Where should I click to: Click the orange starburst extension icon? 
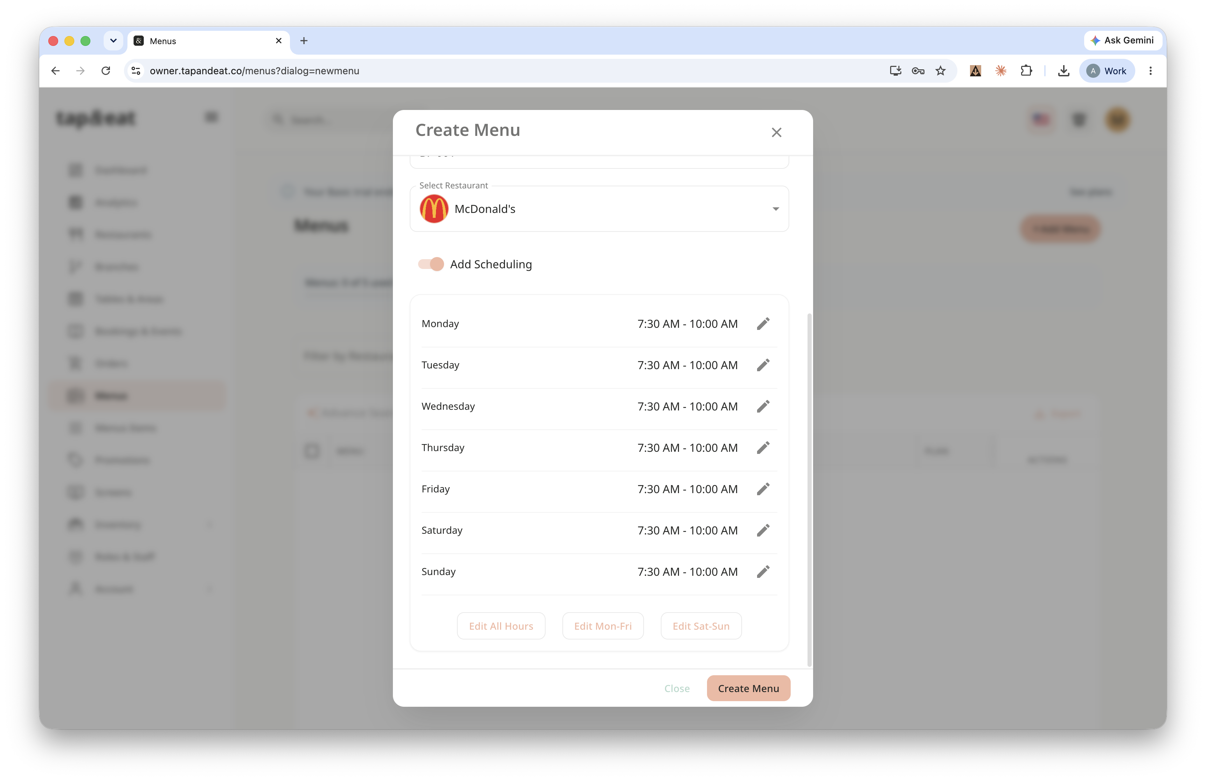(1001, 71)
